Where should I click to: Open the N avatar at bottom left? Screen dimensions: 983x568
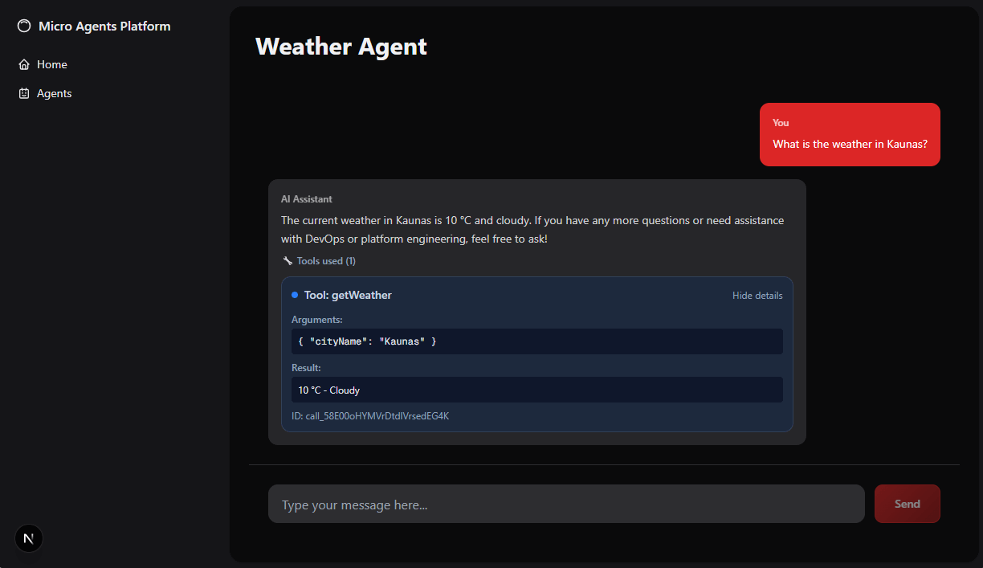[x=28, y=538]
